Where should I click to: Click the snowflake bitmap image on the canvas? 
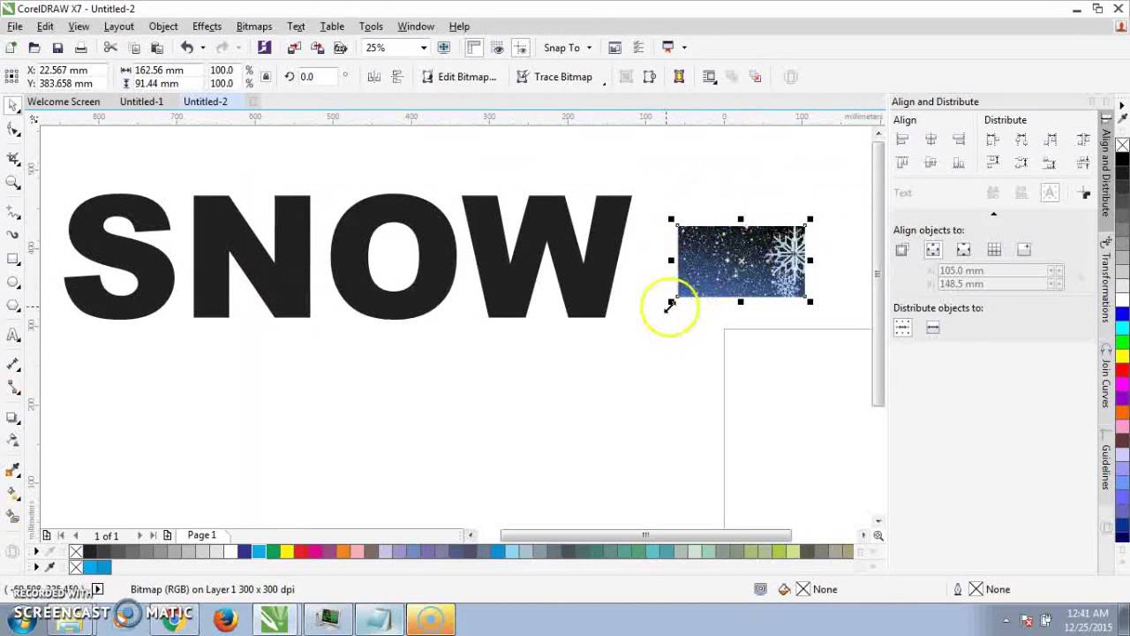[741, 261]
